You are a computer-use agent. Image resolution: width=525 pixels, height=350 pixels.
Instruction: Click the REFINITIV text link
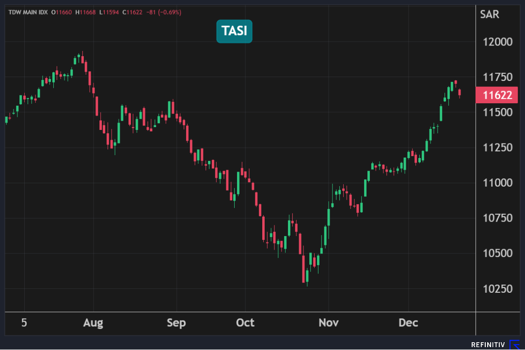(x=488, y=345)
